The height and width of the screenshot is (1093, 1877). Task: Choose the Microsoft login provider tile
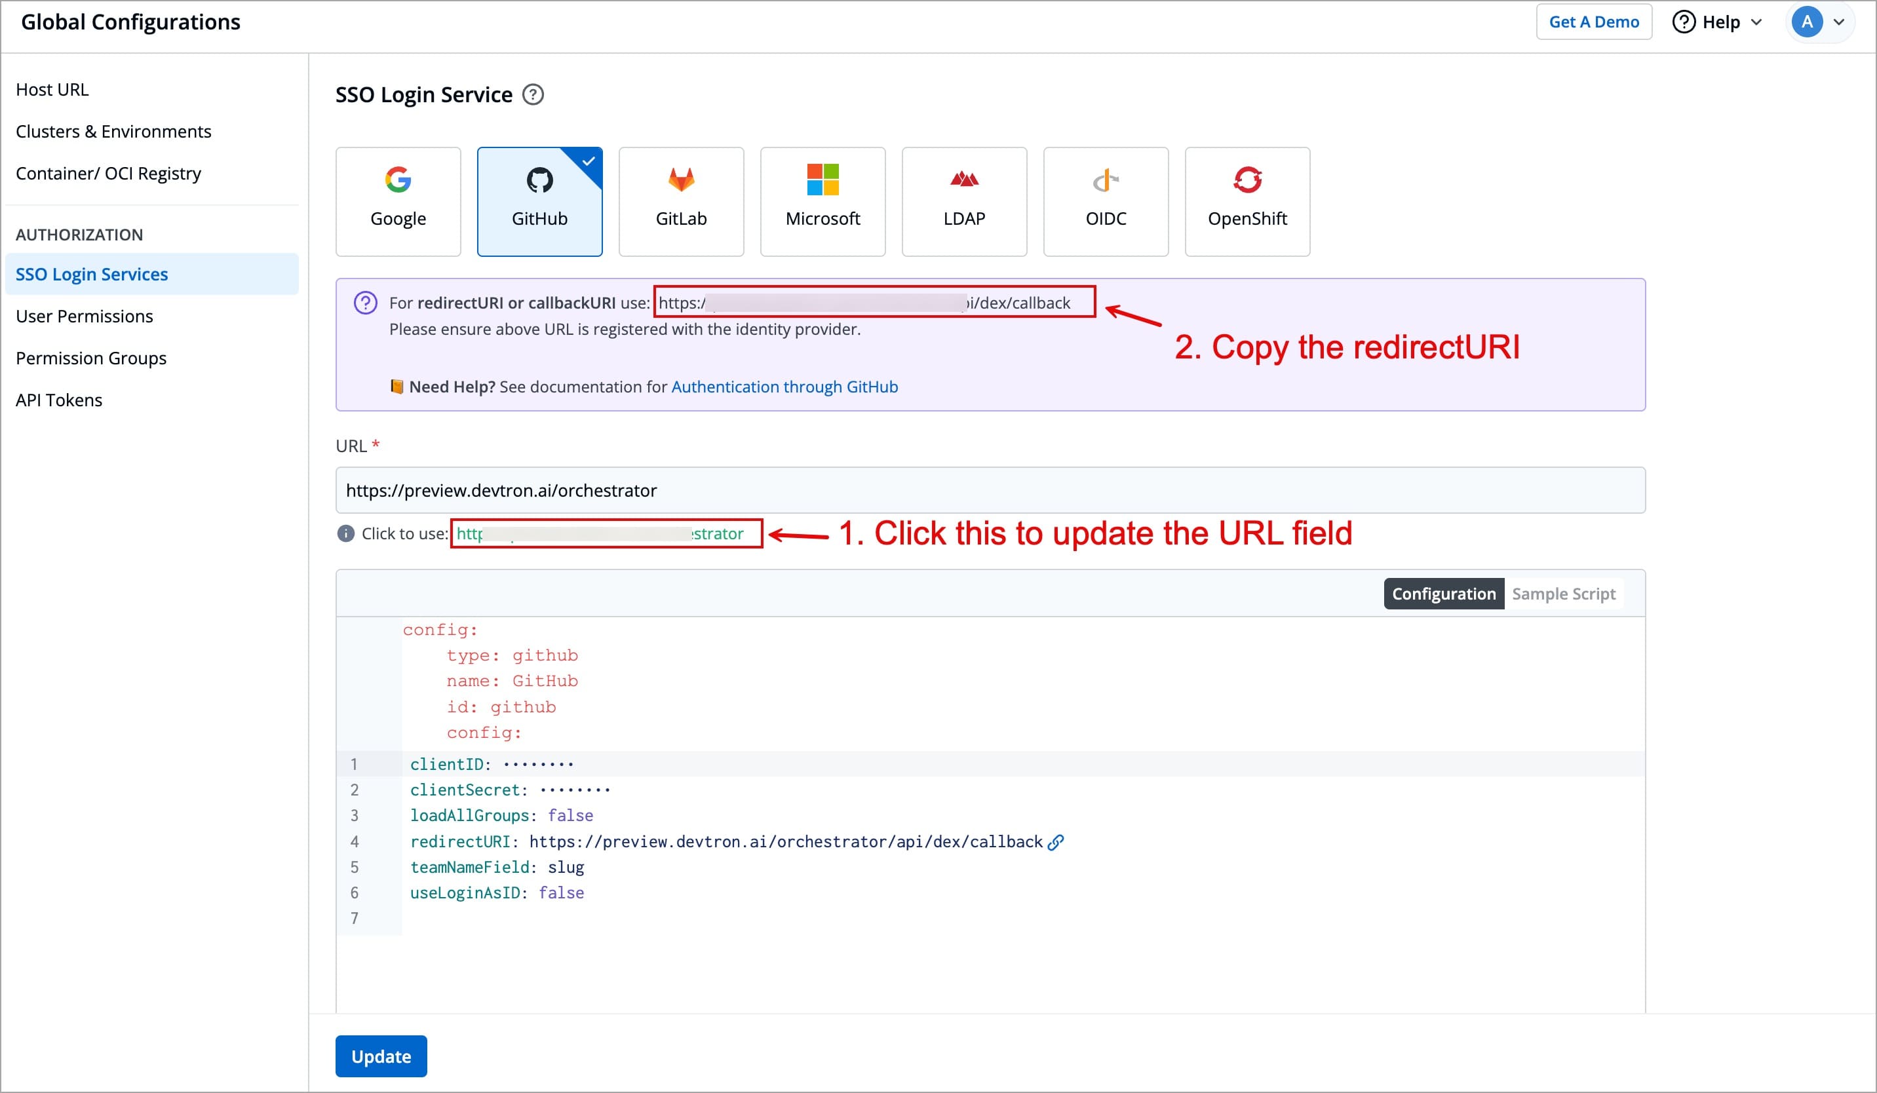pos(822,201)
